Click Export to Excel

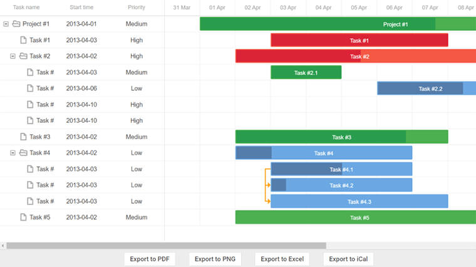tap(282, 259)
